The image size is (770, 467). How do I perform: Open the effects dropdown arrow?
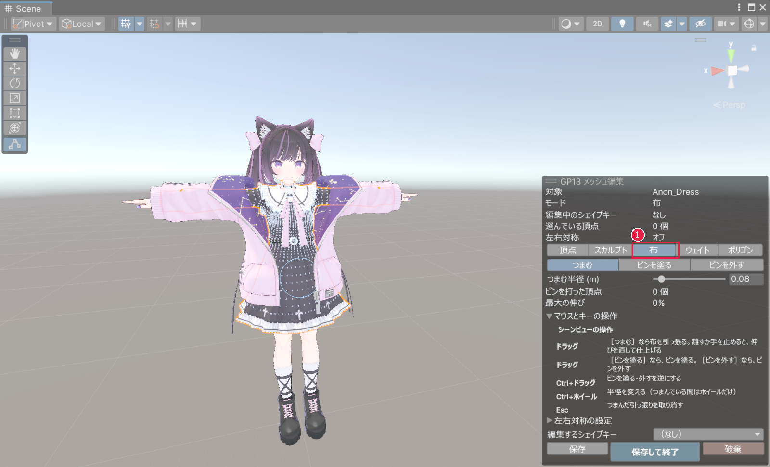[x=682, y=24]
